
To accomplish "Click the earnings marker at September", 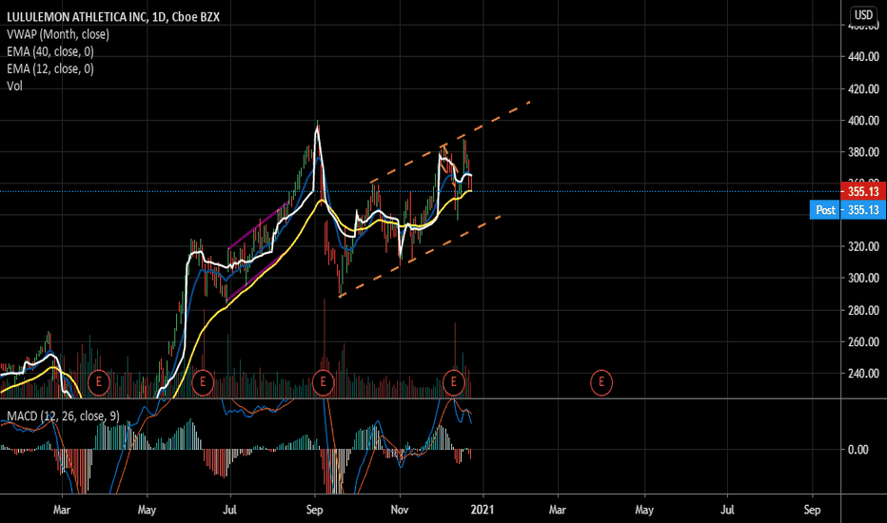I will coord(323,383).
